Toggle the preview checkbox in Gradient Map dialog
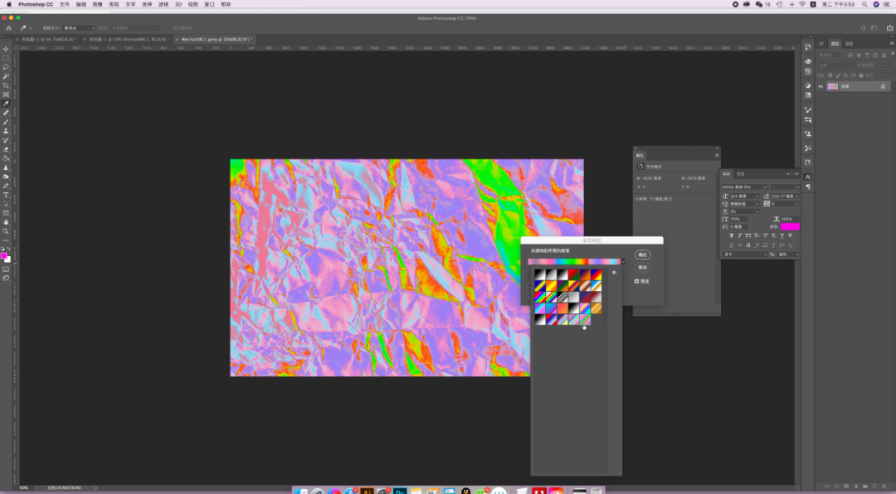Viewport: 896px width, 494px height. tap(637, 281)
